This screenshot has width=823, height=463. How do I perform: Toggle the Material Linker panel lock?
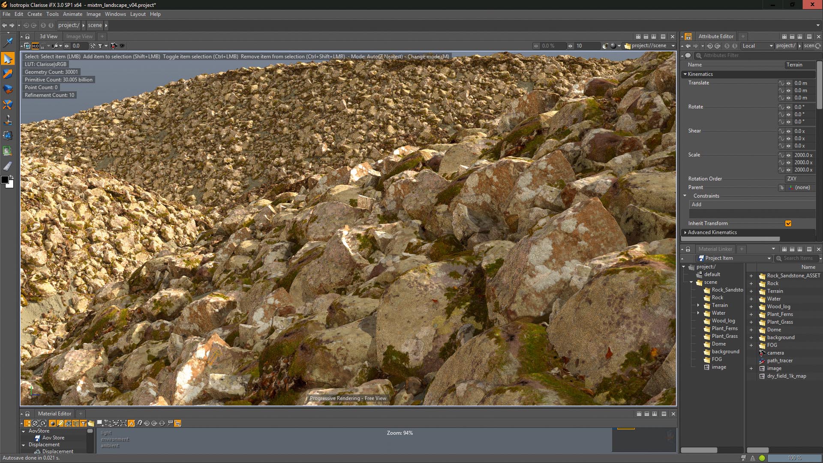point(688,249)
